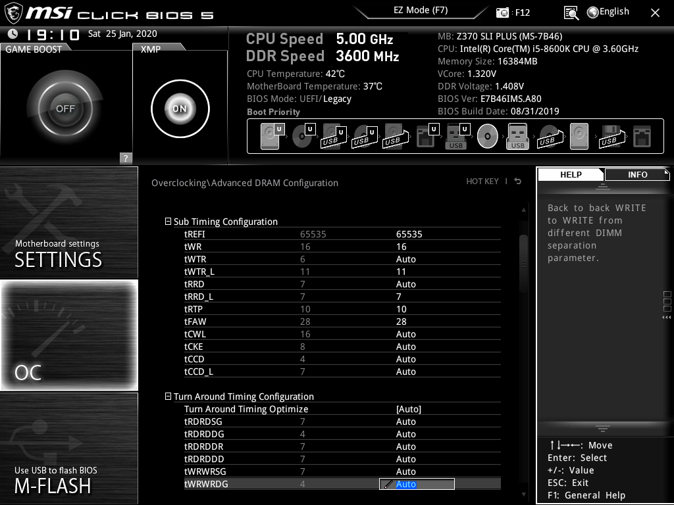Click the question mark help box
This screenshot has height=505, width=674.
[126, 158]
